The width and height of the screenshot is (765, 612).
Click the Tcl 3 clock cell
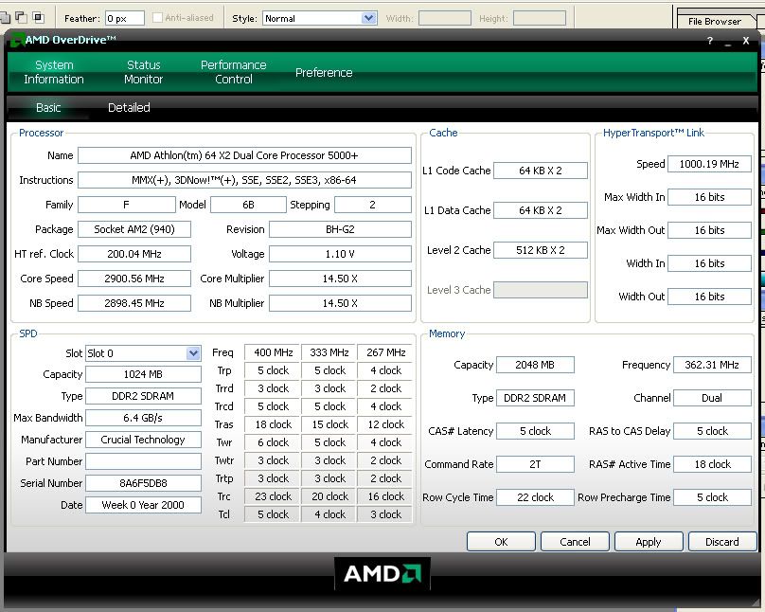[x=385, y=514]
